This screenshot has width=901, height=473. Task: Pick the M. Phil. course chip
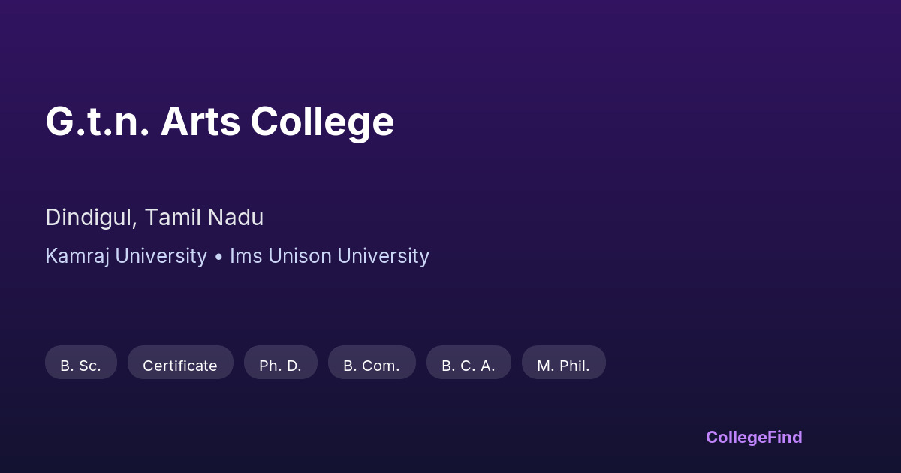[563, 366]
